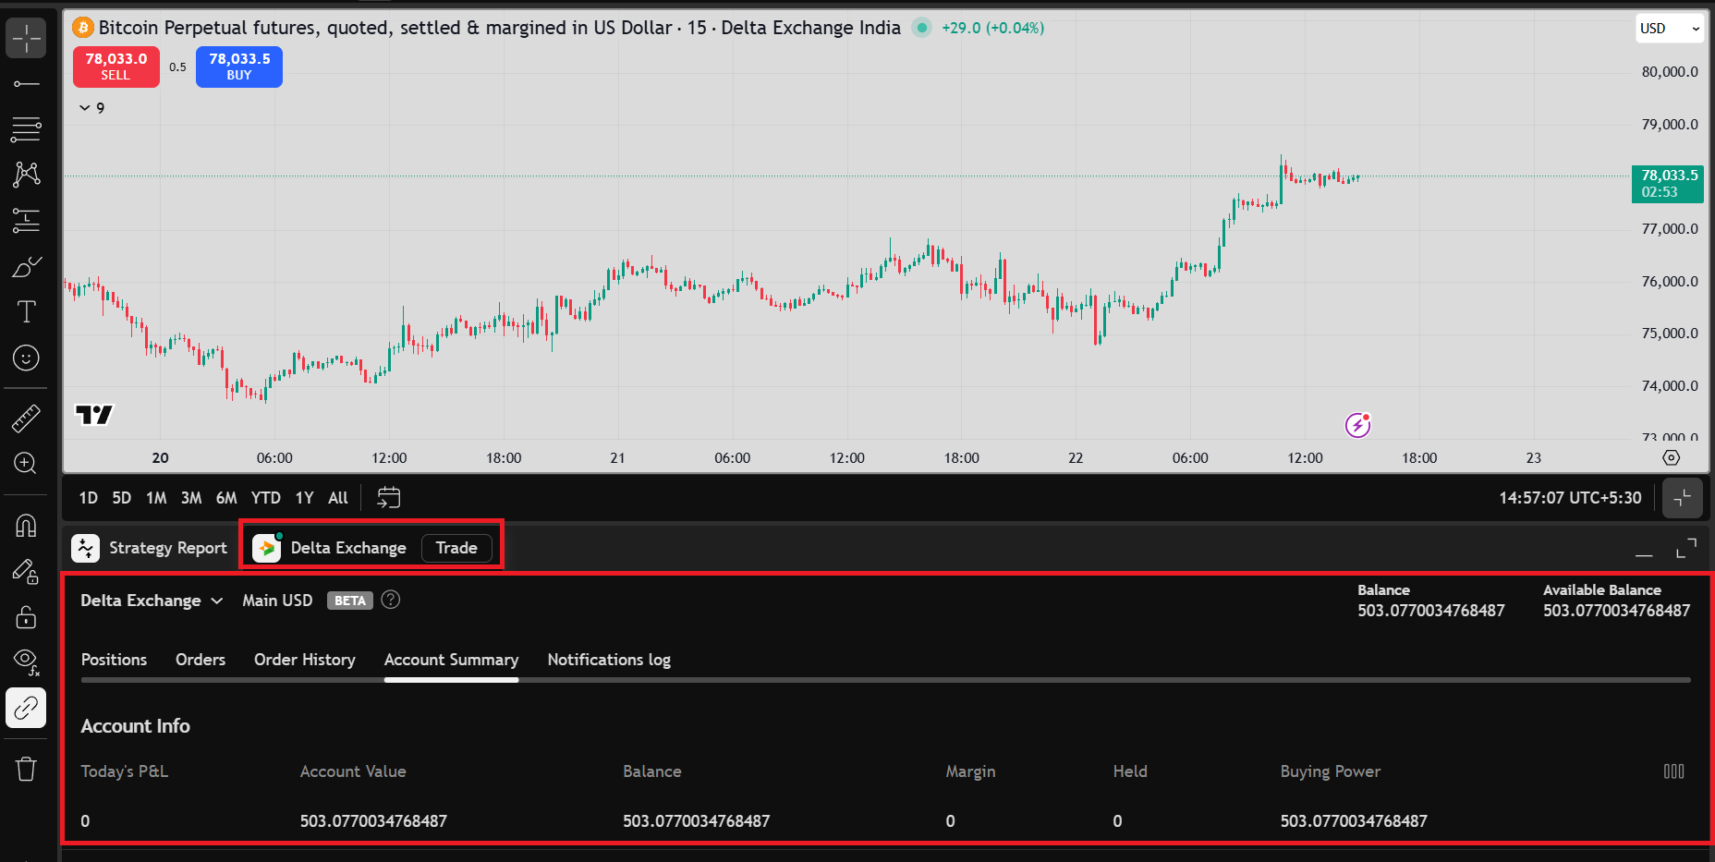Toggle the chain link sync icon
The image size is (1715, 862).
26,708
